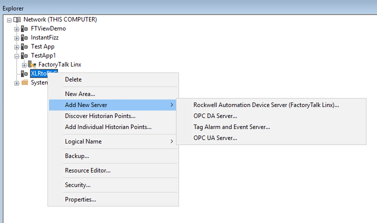Click the InstantFizz application icon
Viewport: 377px width, 223px height.
(24, 38)
